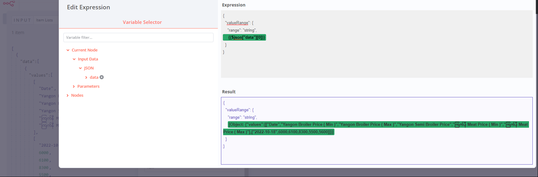Click the "valueRange" key in Expression editor
This screenshot has height=177, width=538.
click(237, 23)
